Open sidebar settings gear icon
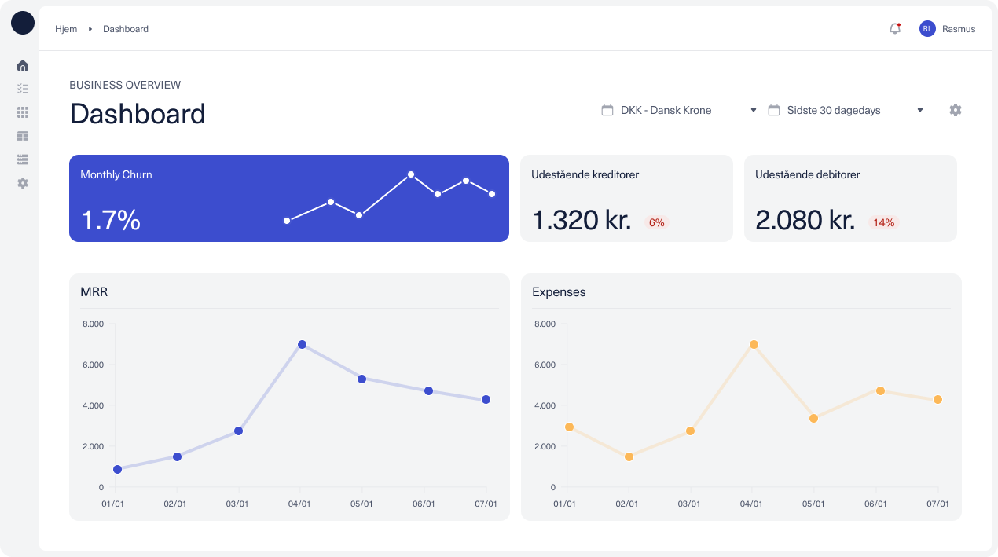998x557 pixels. point(23,183)
